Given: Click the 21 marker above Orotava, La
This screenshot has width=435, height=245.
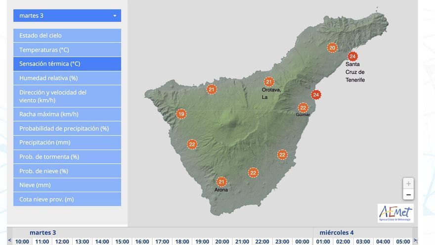Looking at the screenshot, I should click(269, 82).
